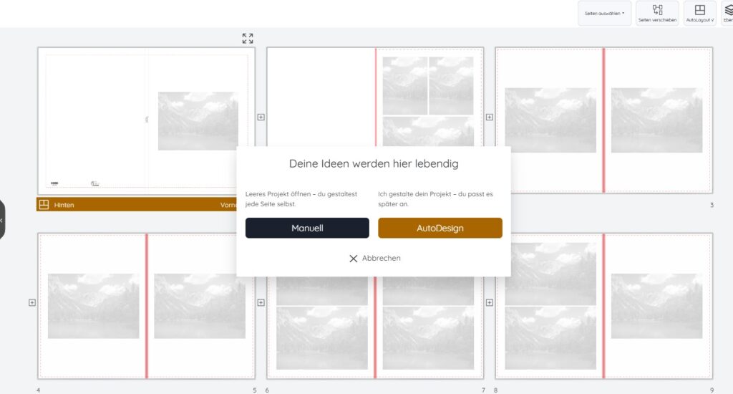
Task: Choose AutoDesign to auto-create the project
Action: click(440, 228)
